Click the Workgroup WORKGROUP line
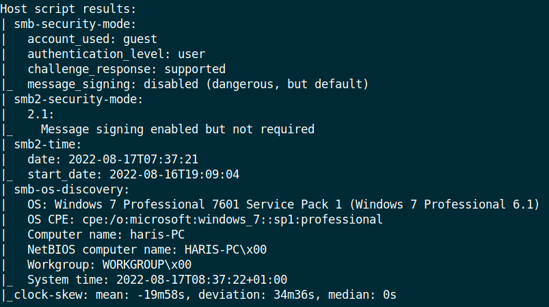 click(109, 265)
